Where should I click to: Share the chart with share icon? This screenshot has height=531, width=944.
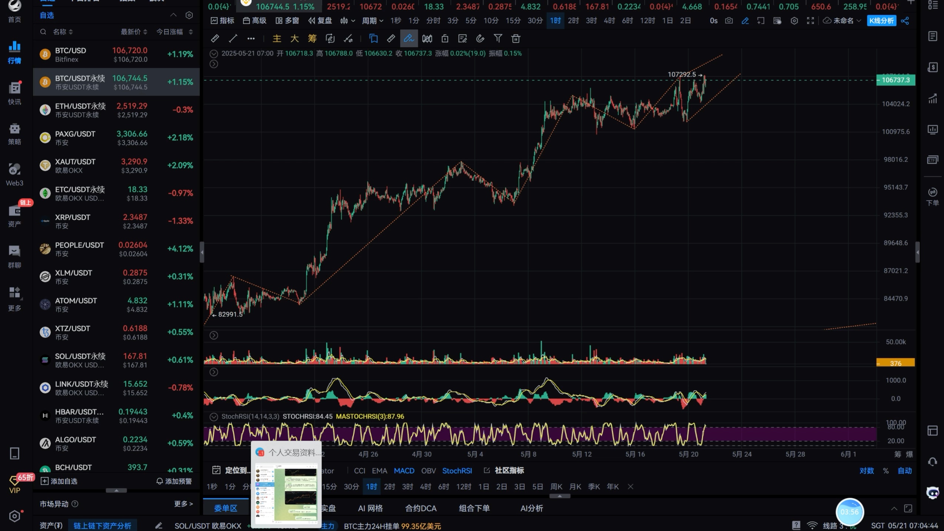905,21
